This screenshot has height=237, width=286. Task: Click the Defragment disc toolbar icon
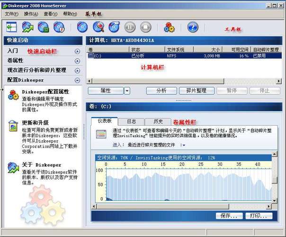coord(115,27)
